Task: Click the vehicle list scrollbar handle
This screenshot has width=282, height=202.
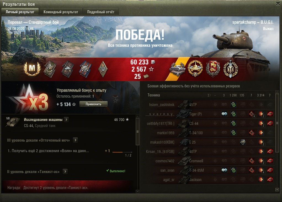Action: pyautogui.click(x=277, y=123)
